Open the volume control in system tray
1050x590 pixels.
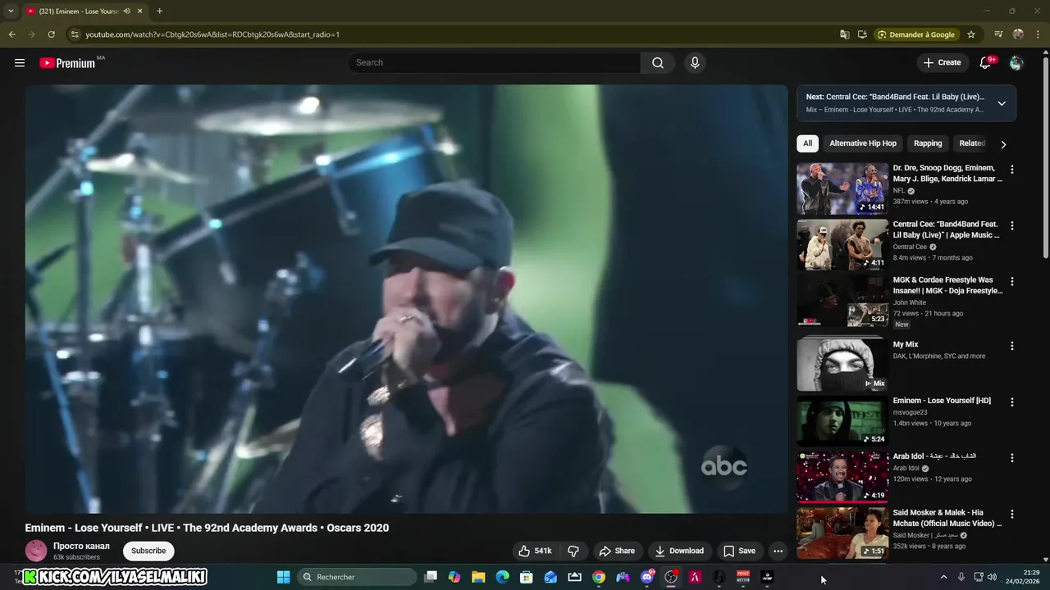pyautogui.click(x=992, y=577)
